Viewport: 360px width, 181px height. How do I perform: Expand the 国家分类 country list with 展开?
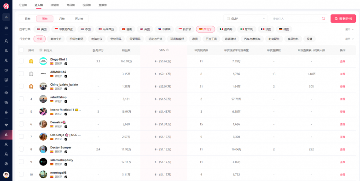349,29
